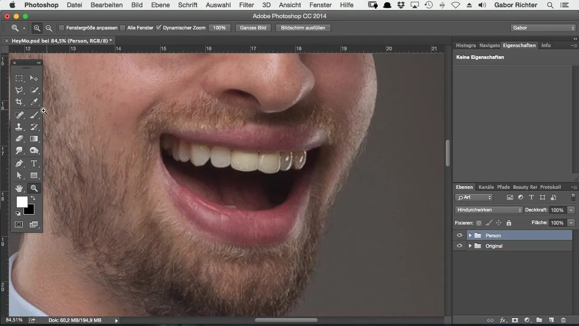Select the Gradient tool
579x326 pixels.
[x=34, y=139]
